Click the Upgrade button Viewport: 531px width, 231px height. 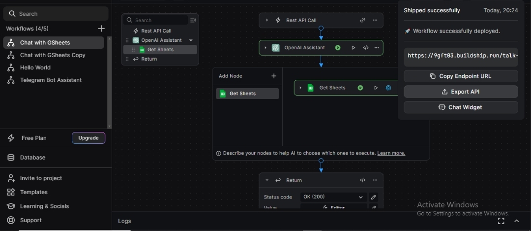[x=88, y=138]
